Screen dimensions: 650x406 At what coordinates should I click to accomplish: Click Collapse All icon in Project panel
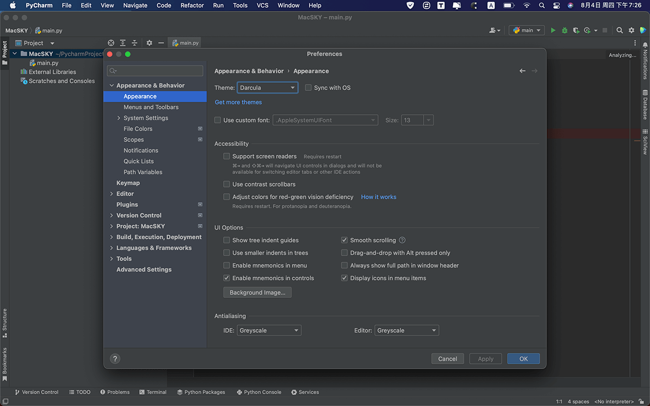point(134,43)
